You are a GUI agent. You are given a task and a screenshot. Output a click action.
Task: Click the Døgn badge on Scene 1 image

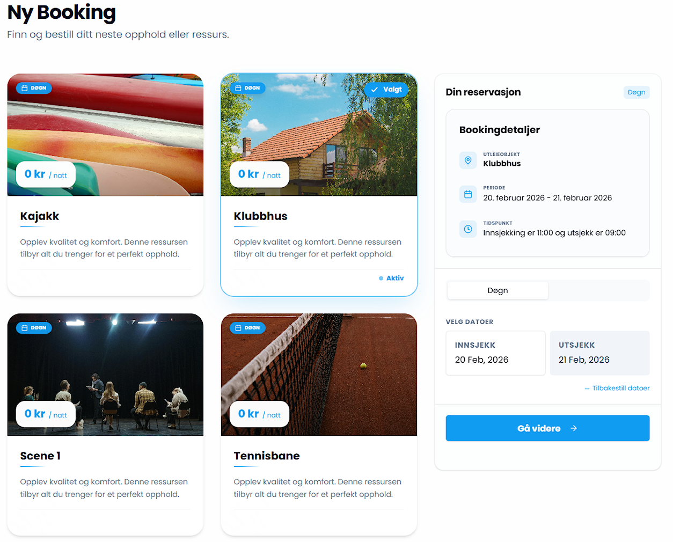coord(34,328)
